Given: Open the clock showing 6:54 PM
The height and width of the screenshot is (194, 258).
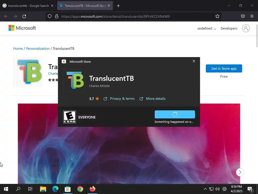Looking at the screenshot, I should (236, 189).
